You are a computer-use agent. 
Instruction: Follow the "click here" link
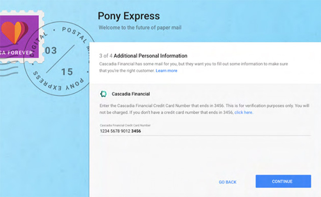pos(244,112)
